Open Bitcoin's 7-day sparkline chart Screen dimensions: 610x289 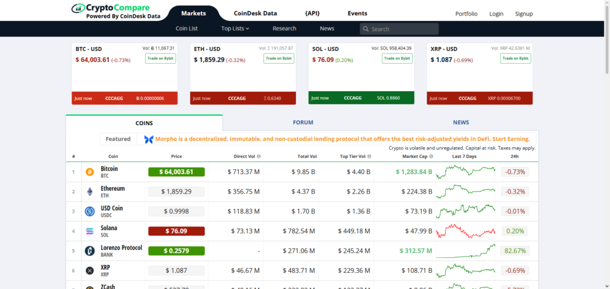pyautogui.click(x=465, y=172)
